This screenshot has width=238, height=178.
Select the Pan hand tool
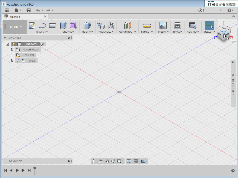[x=107, y=161]
